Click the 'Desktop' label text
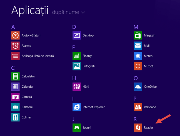 point(88,35)
